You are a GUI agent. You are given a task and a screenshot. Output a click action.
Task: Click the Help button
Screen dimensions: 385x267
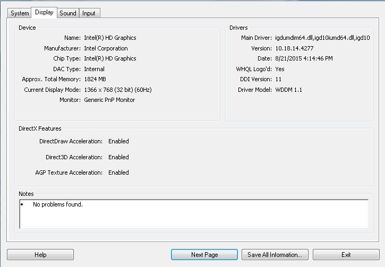pos(40,254)
